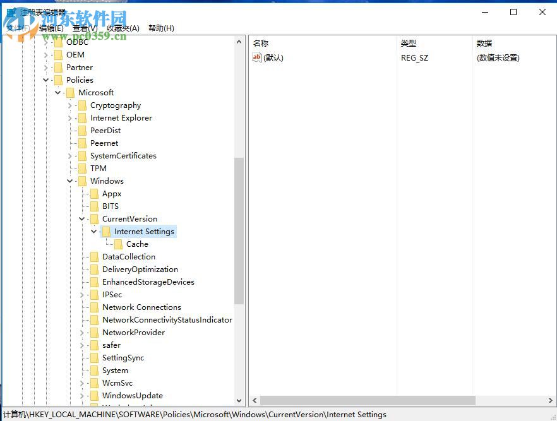Expand the IPSec tree node
The height and width of the screenshot is (421, 557).
point(82,294)
